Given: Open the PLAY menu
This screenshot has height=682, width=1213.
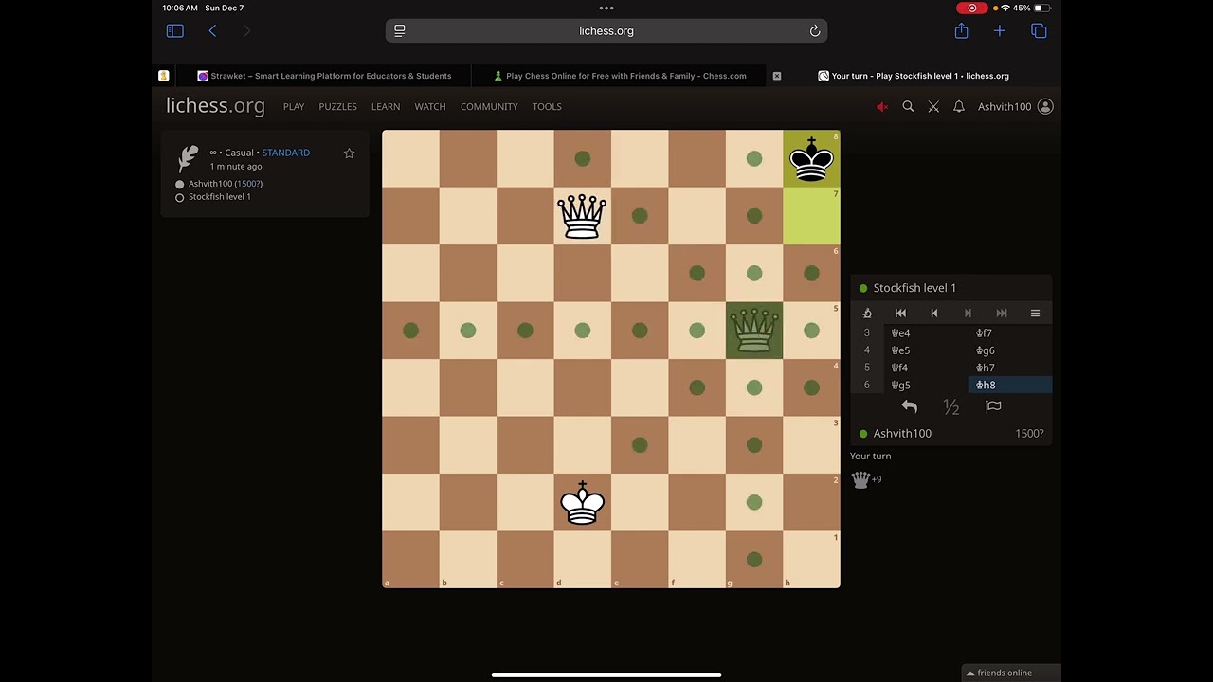Looking at the screenshot, I should [x=294, y=107].
